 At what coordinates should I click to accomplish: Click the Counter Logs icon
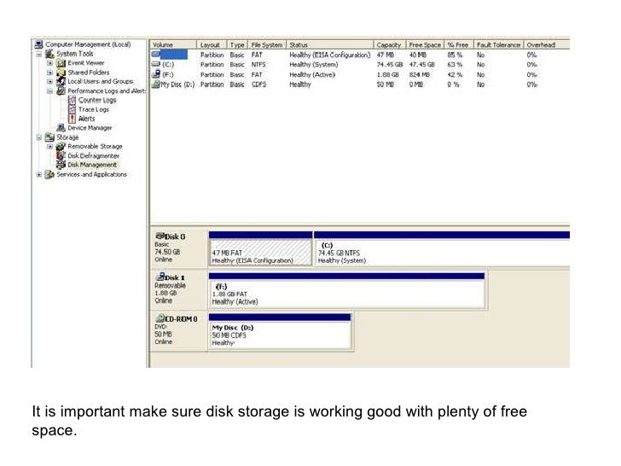[x=72, y=100]
